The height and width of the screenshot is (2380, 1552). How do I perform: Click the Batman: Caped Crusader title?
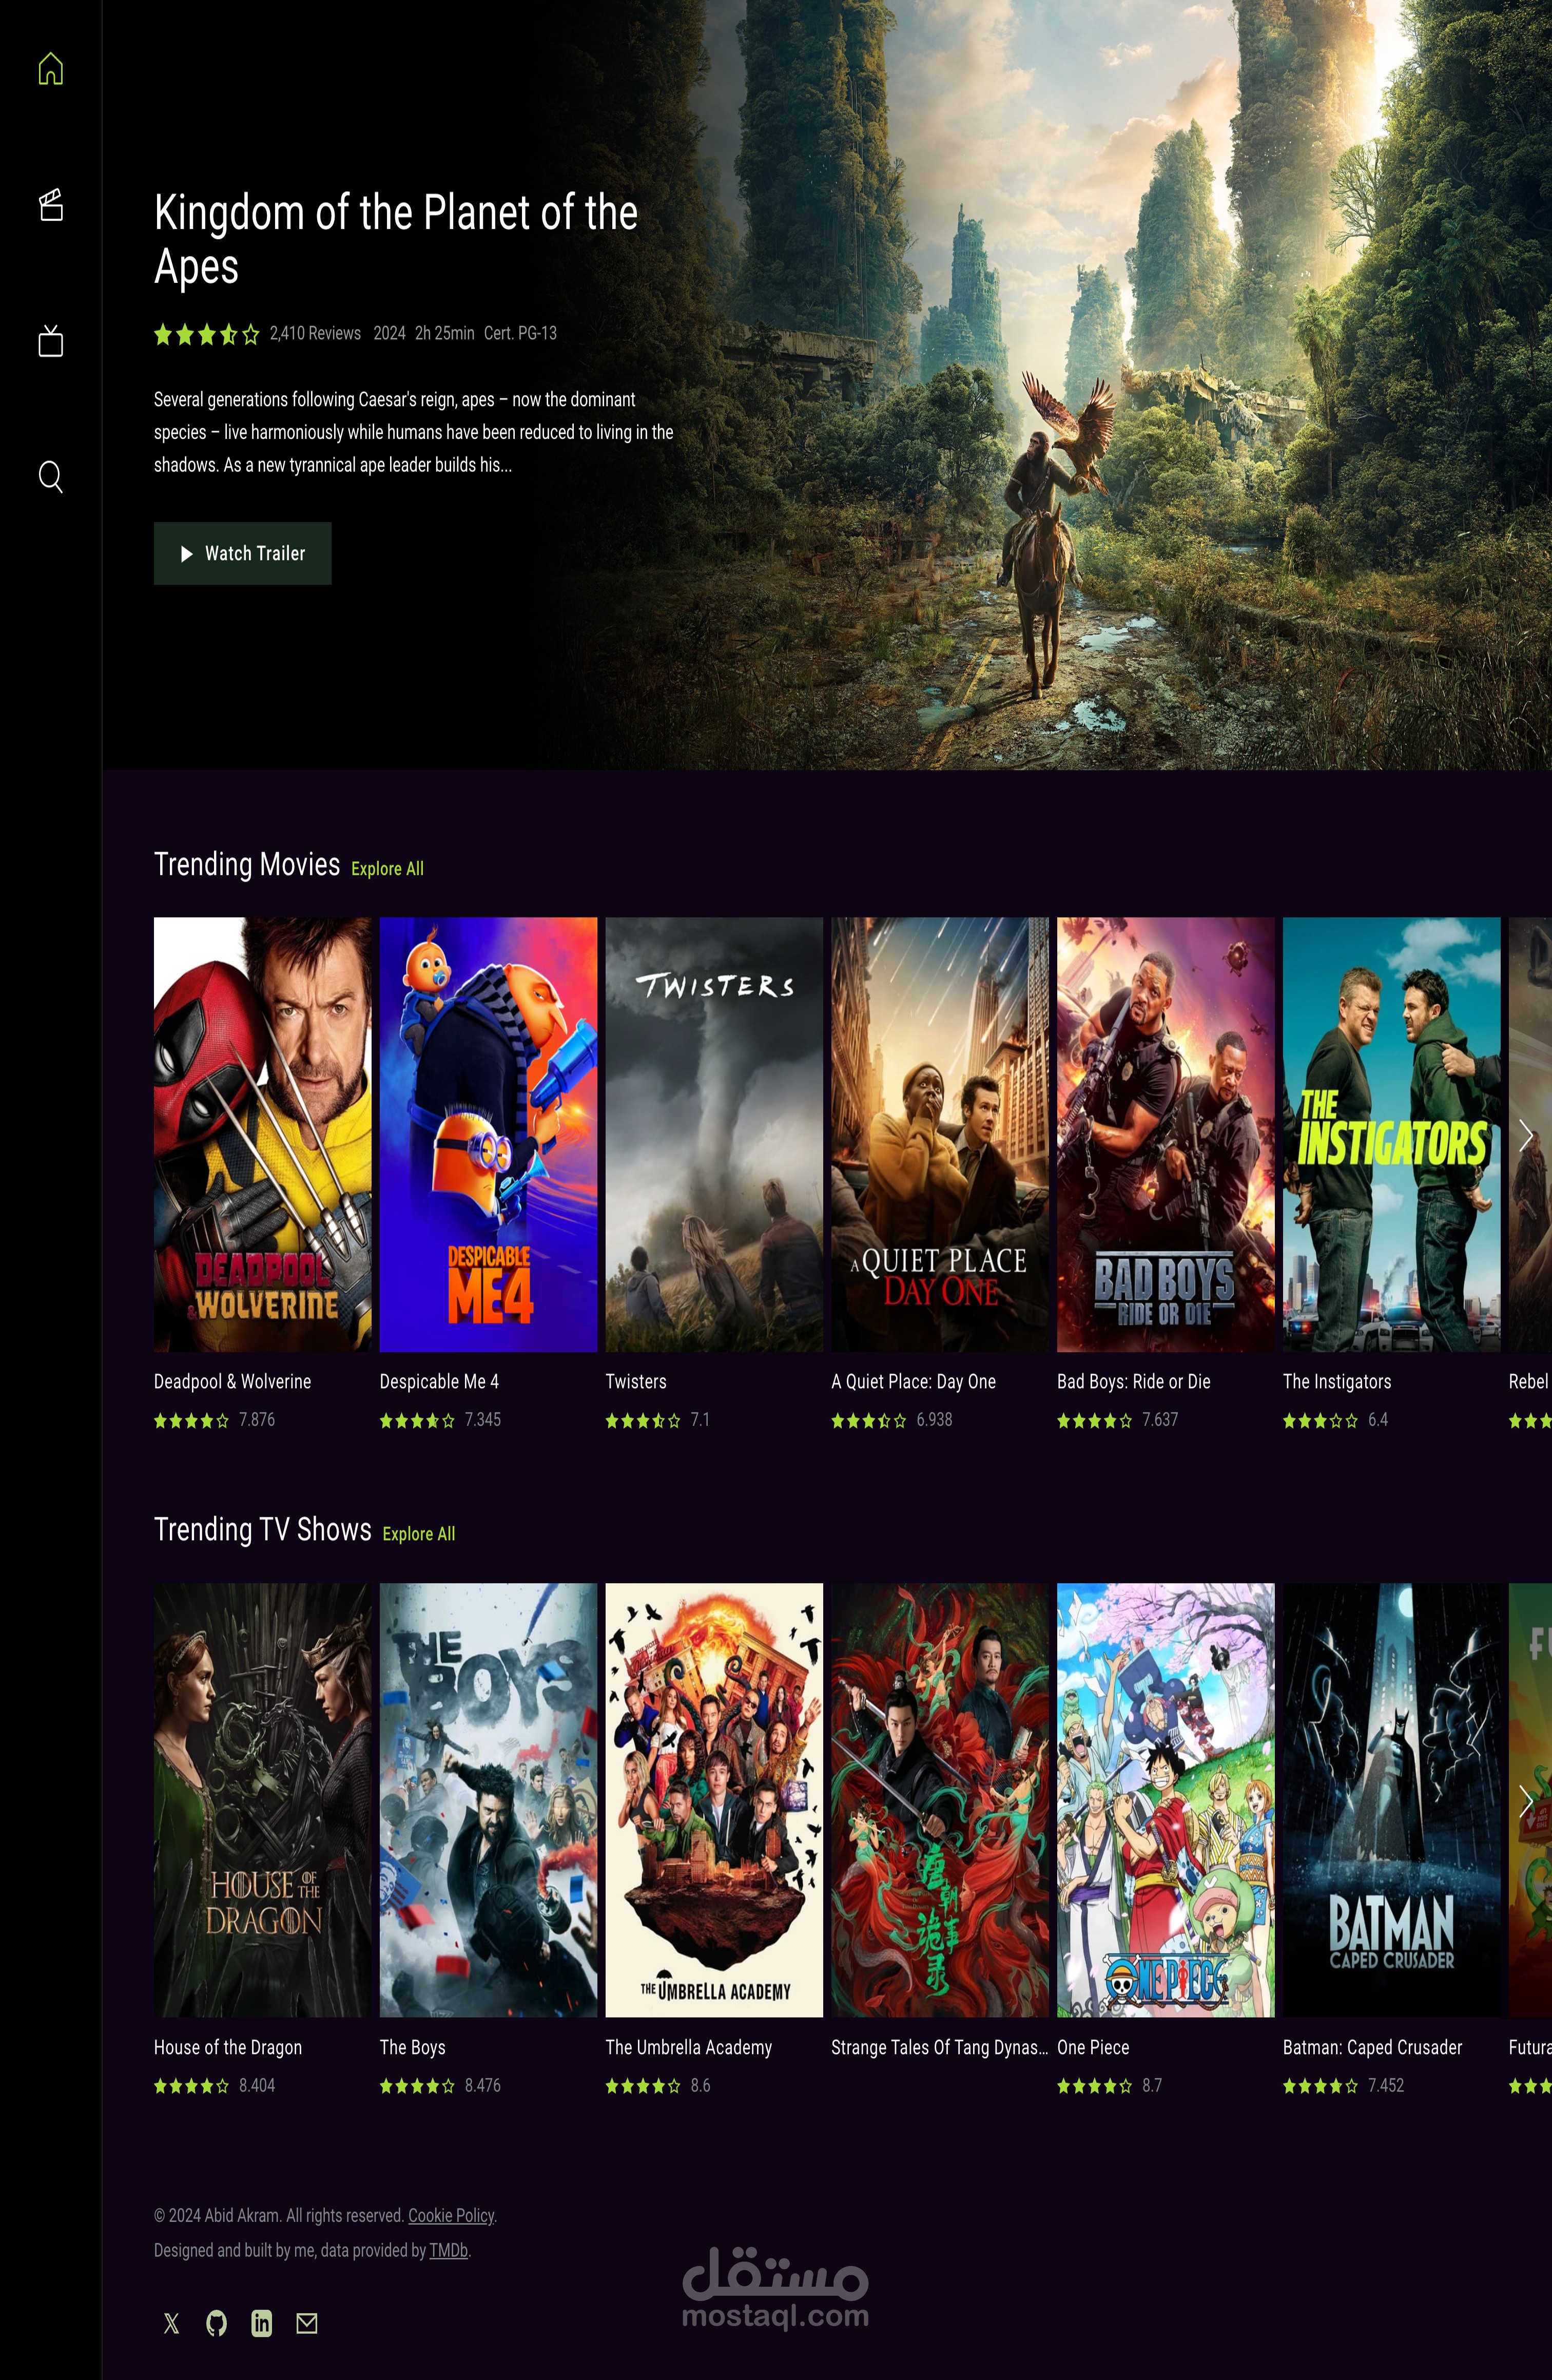coord(1372,2047)
